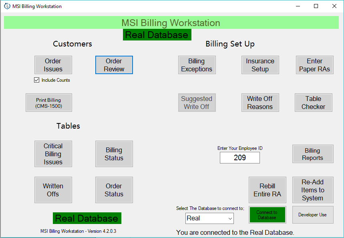Open the Written Offs table
This screenshot has width=344, height=238.
(x=53, y=190)
